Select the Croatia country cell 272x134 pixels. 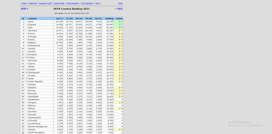pyautogui.click(x=41, y=76)
